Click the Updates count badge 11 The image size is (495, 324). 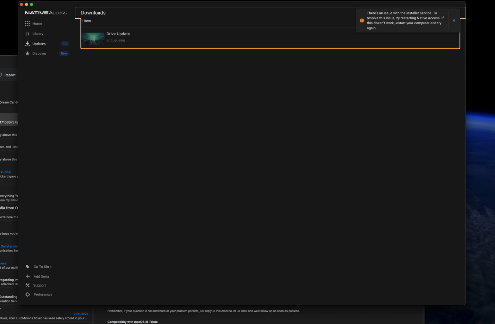pos(65,44)
